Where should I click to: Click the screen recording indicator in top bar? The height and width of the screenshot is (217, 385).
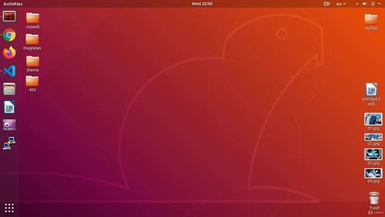(327, 4)
